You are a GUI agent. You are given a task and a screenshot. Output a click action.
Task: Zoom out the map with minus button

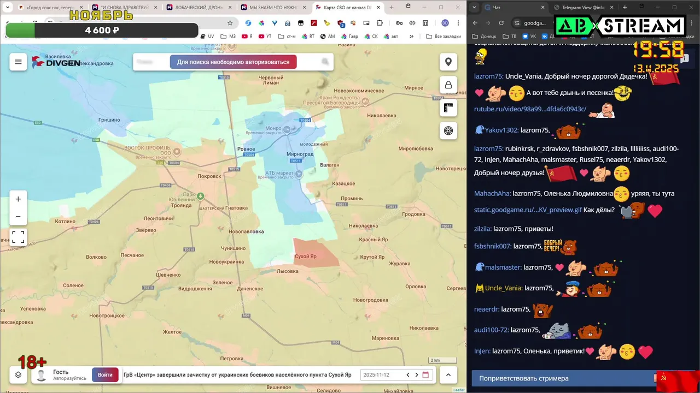18,217
